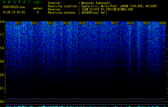Click the kHz axis unit label
Viewport: 168px width, 107px height.
(x=2, y=22)
